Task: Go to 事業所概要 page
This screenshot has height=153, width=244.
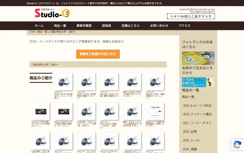Action: 84,26
